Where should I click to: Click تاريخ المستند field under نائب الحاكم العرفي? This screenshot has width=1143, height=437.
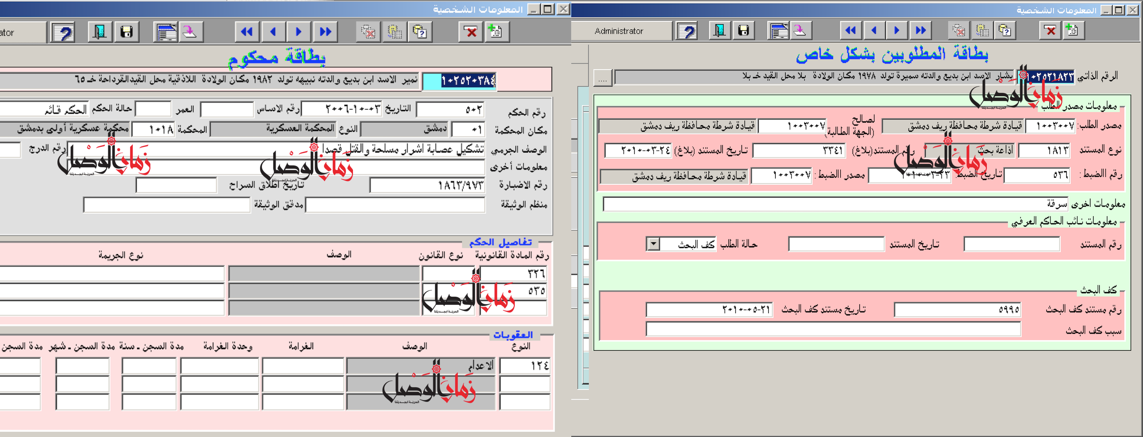(836, 244)
